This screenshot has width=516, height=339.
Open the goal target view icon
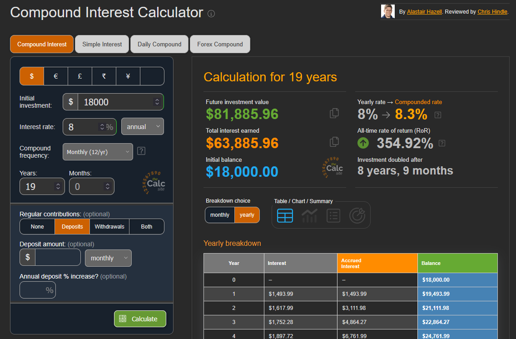click(x=357, y=215)
